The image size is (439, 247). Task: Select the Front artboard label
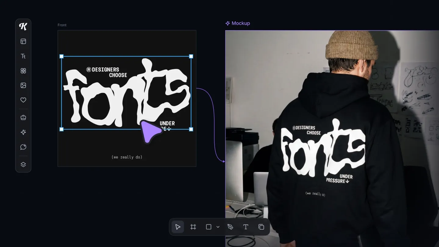[x=62, y=25]
